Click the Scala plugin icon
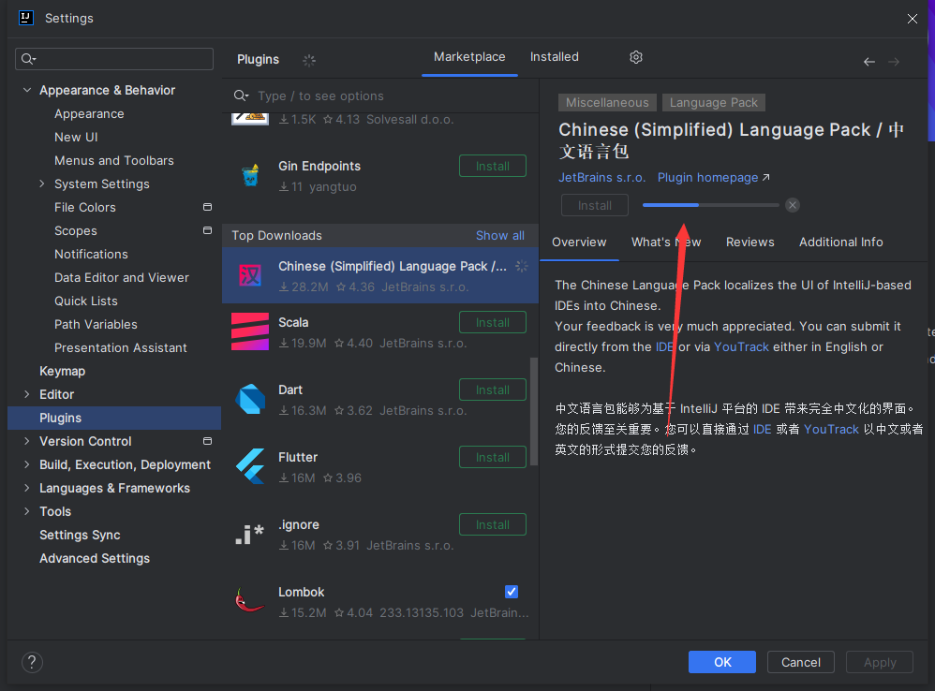 click(x=249, y=331)
